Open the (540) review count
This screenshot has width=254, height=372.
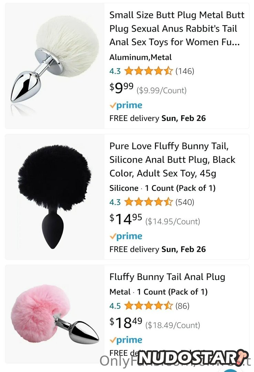(x=185, y=202)
